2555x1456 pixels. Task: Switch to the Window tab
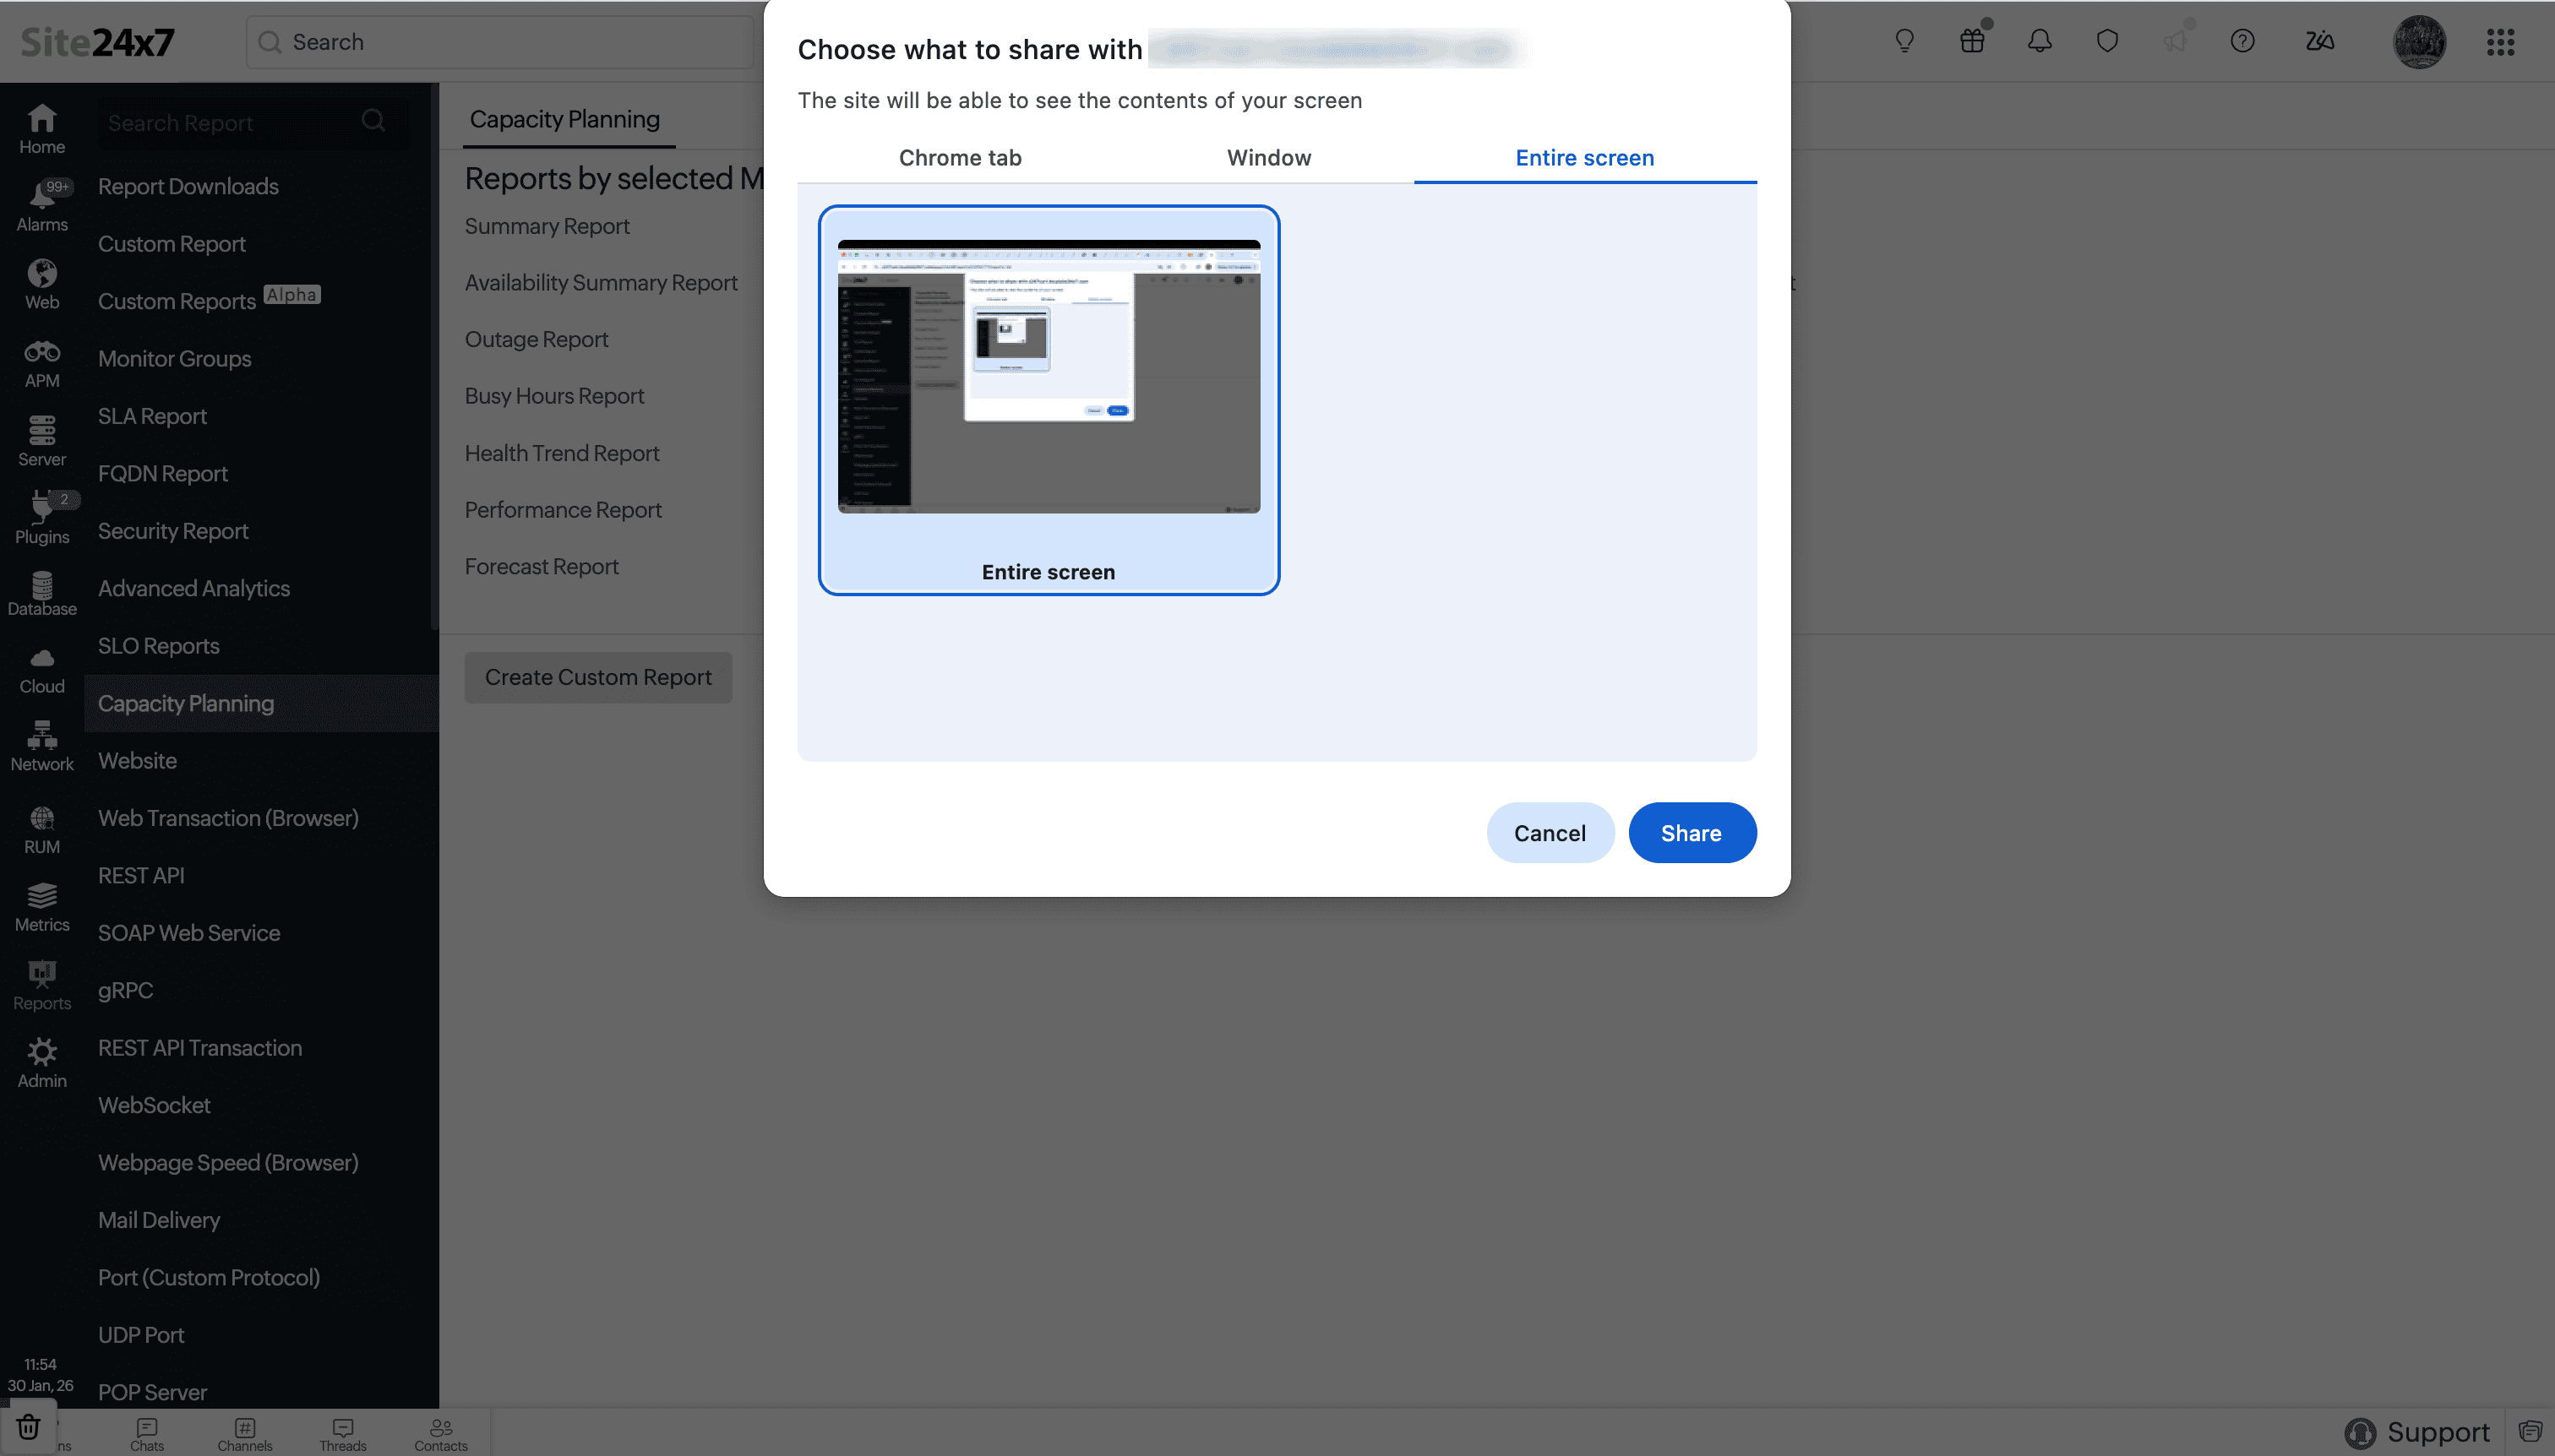point(1268,157)
